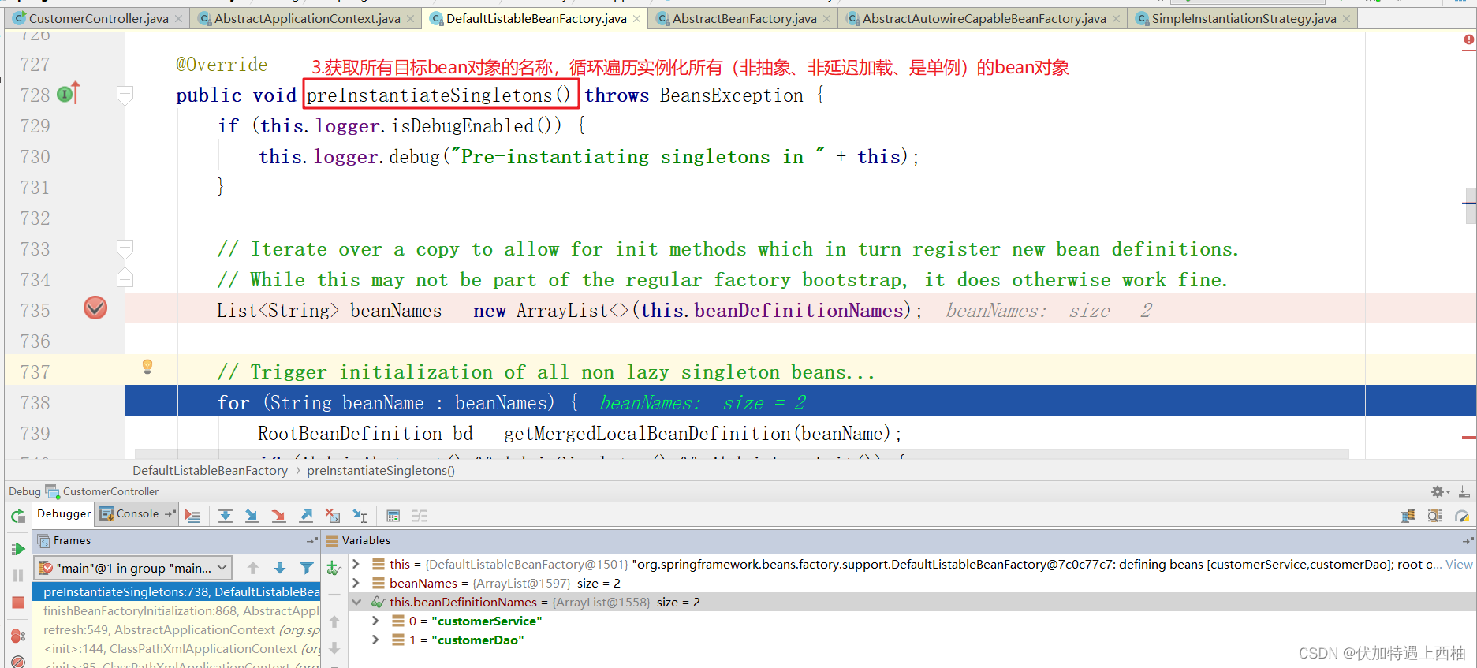Image resolution: width=1477 pixels, height=668 pixels.
Task: Open debug panel settings gear
Action: (1440, 491)
